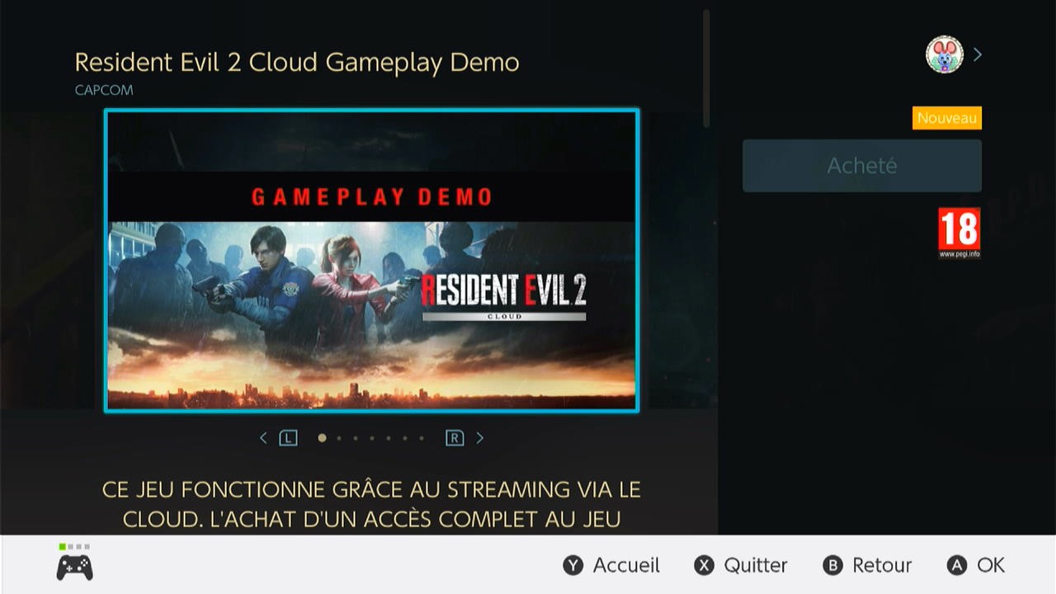Click the Nouveau badge
This screenshot has height=594, width=1056.
(947, 118)
